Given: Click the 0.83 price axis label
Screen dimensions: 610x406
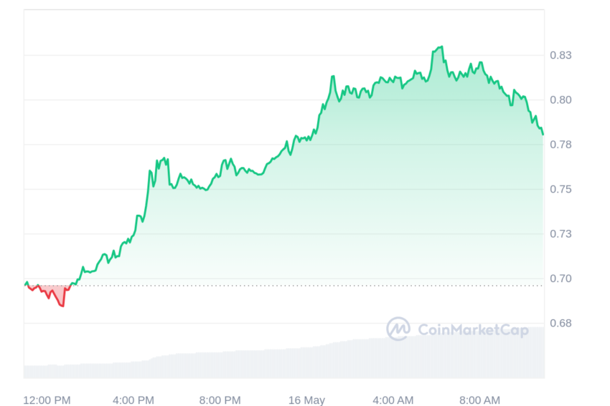Looking at the screenshot, I should click(560, 55).
